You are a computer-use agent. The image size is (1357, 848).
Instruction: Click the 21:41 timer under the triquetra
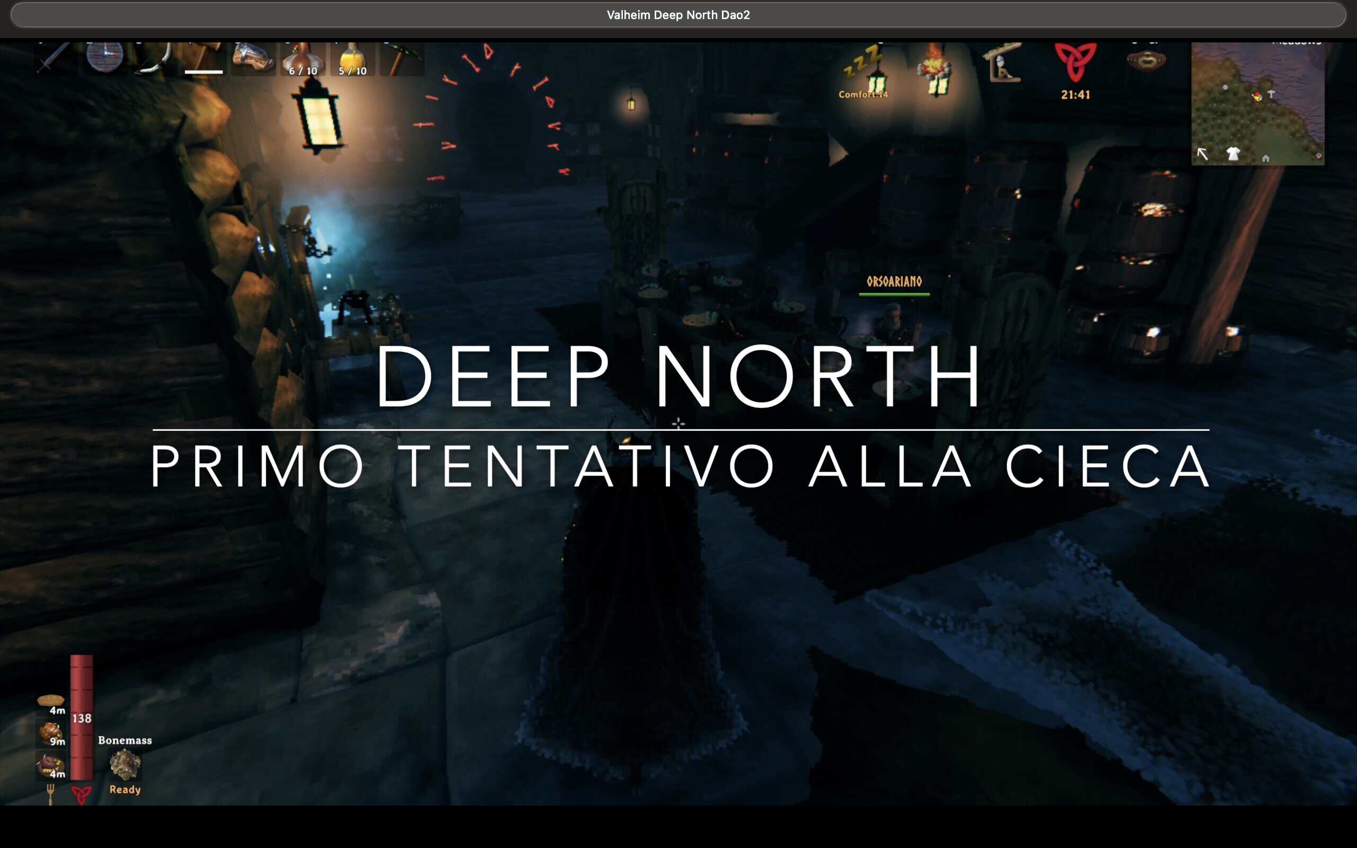click(1076, 95)
